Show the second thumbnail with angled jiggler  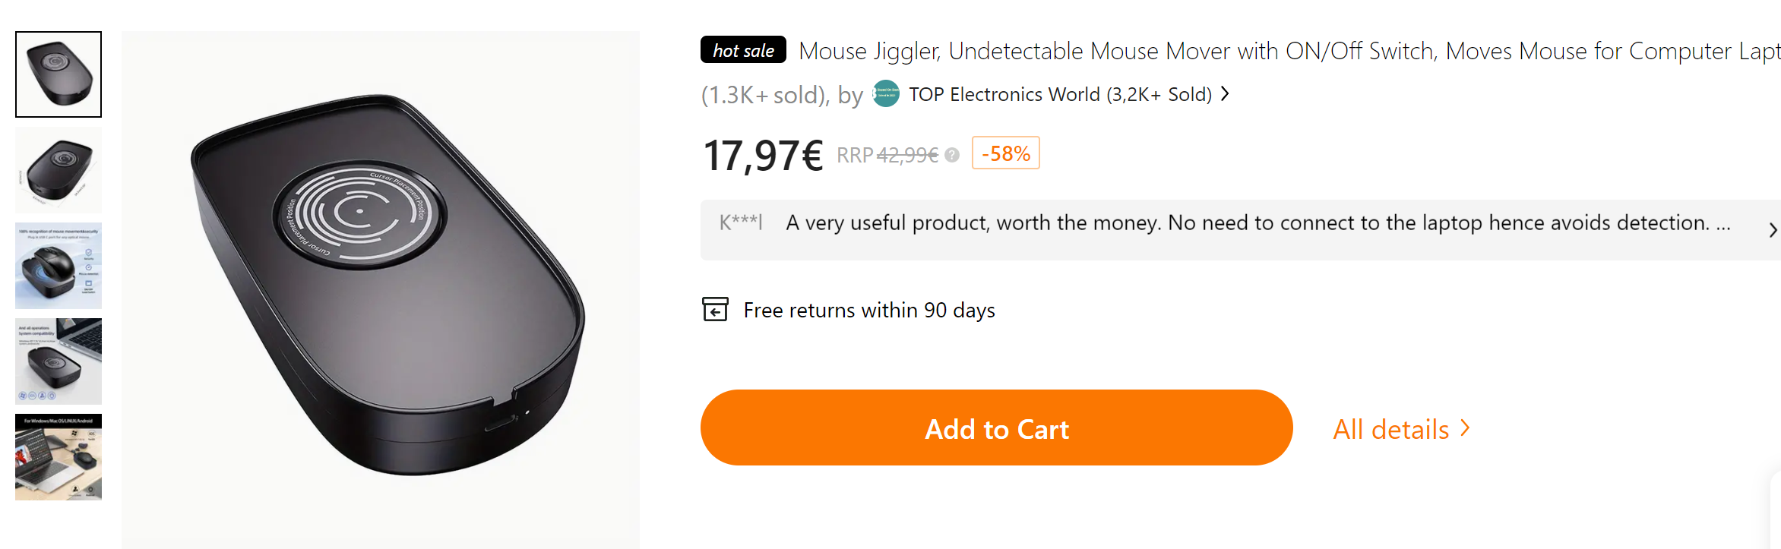(59, 170)
